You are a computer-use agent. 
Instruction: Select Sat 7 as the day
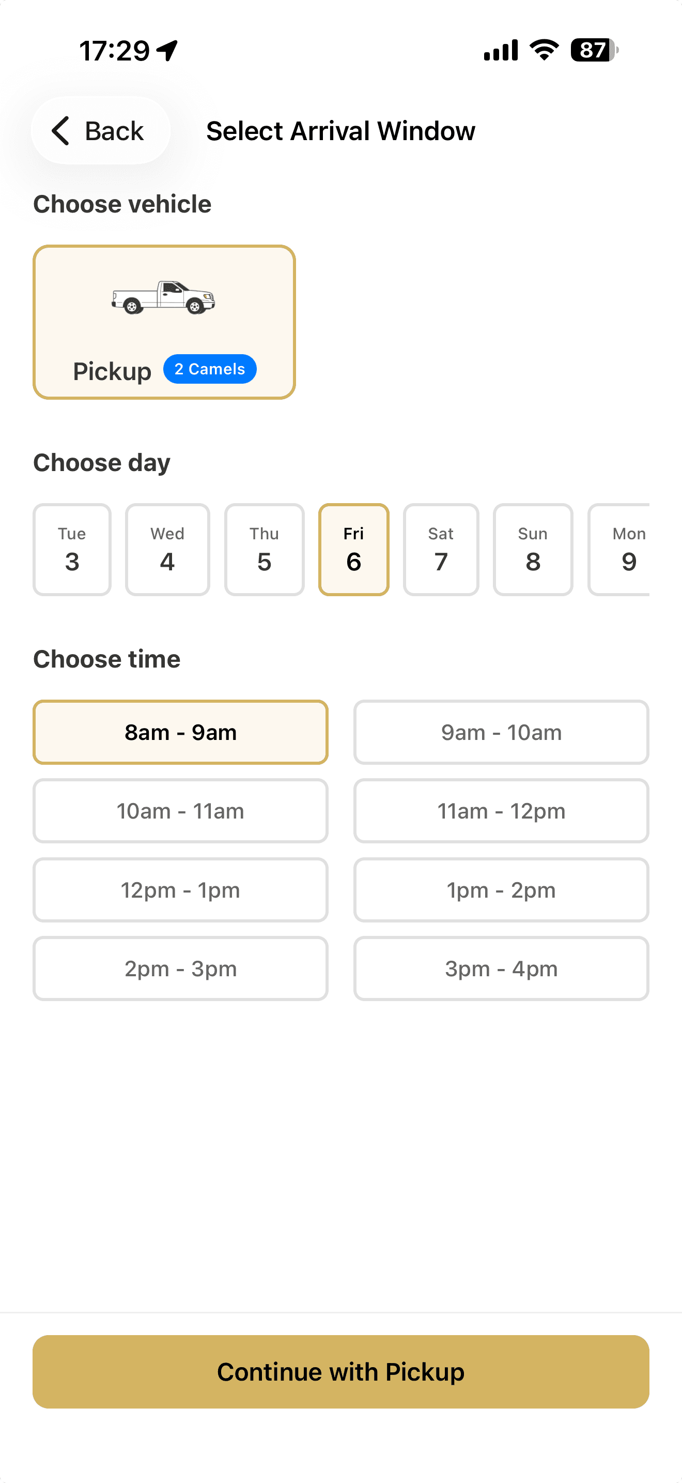[x=441, y=550]
